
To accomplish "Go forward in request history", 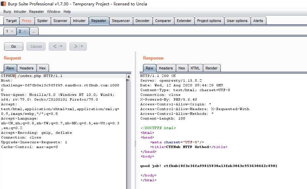I will pyautogui.click(x=76, y=46).
